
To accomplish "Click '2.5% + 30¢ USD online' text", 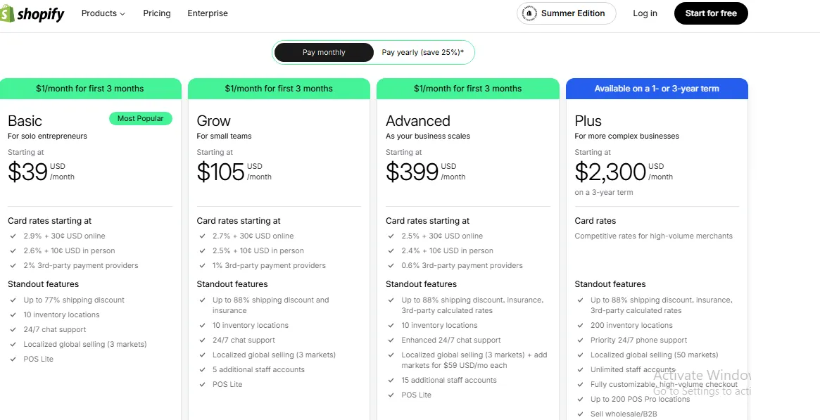I will click(443, 236).
